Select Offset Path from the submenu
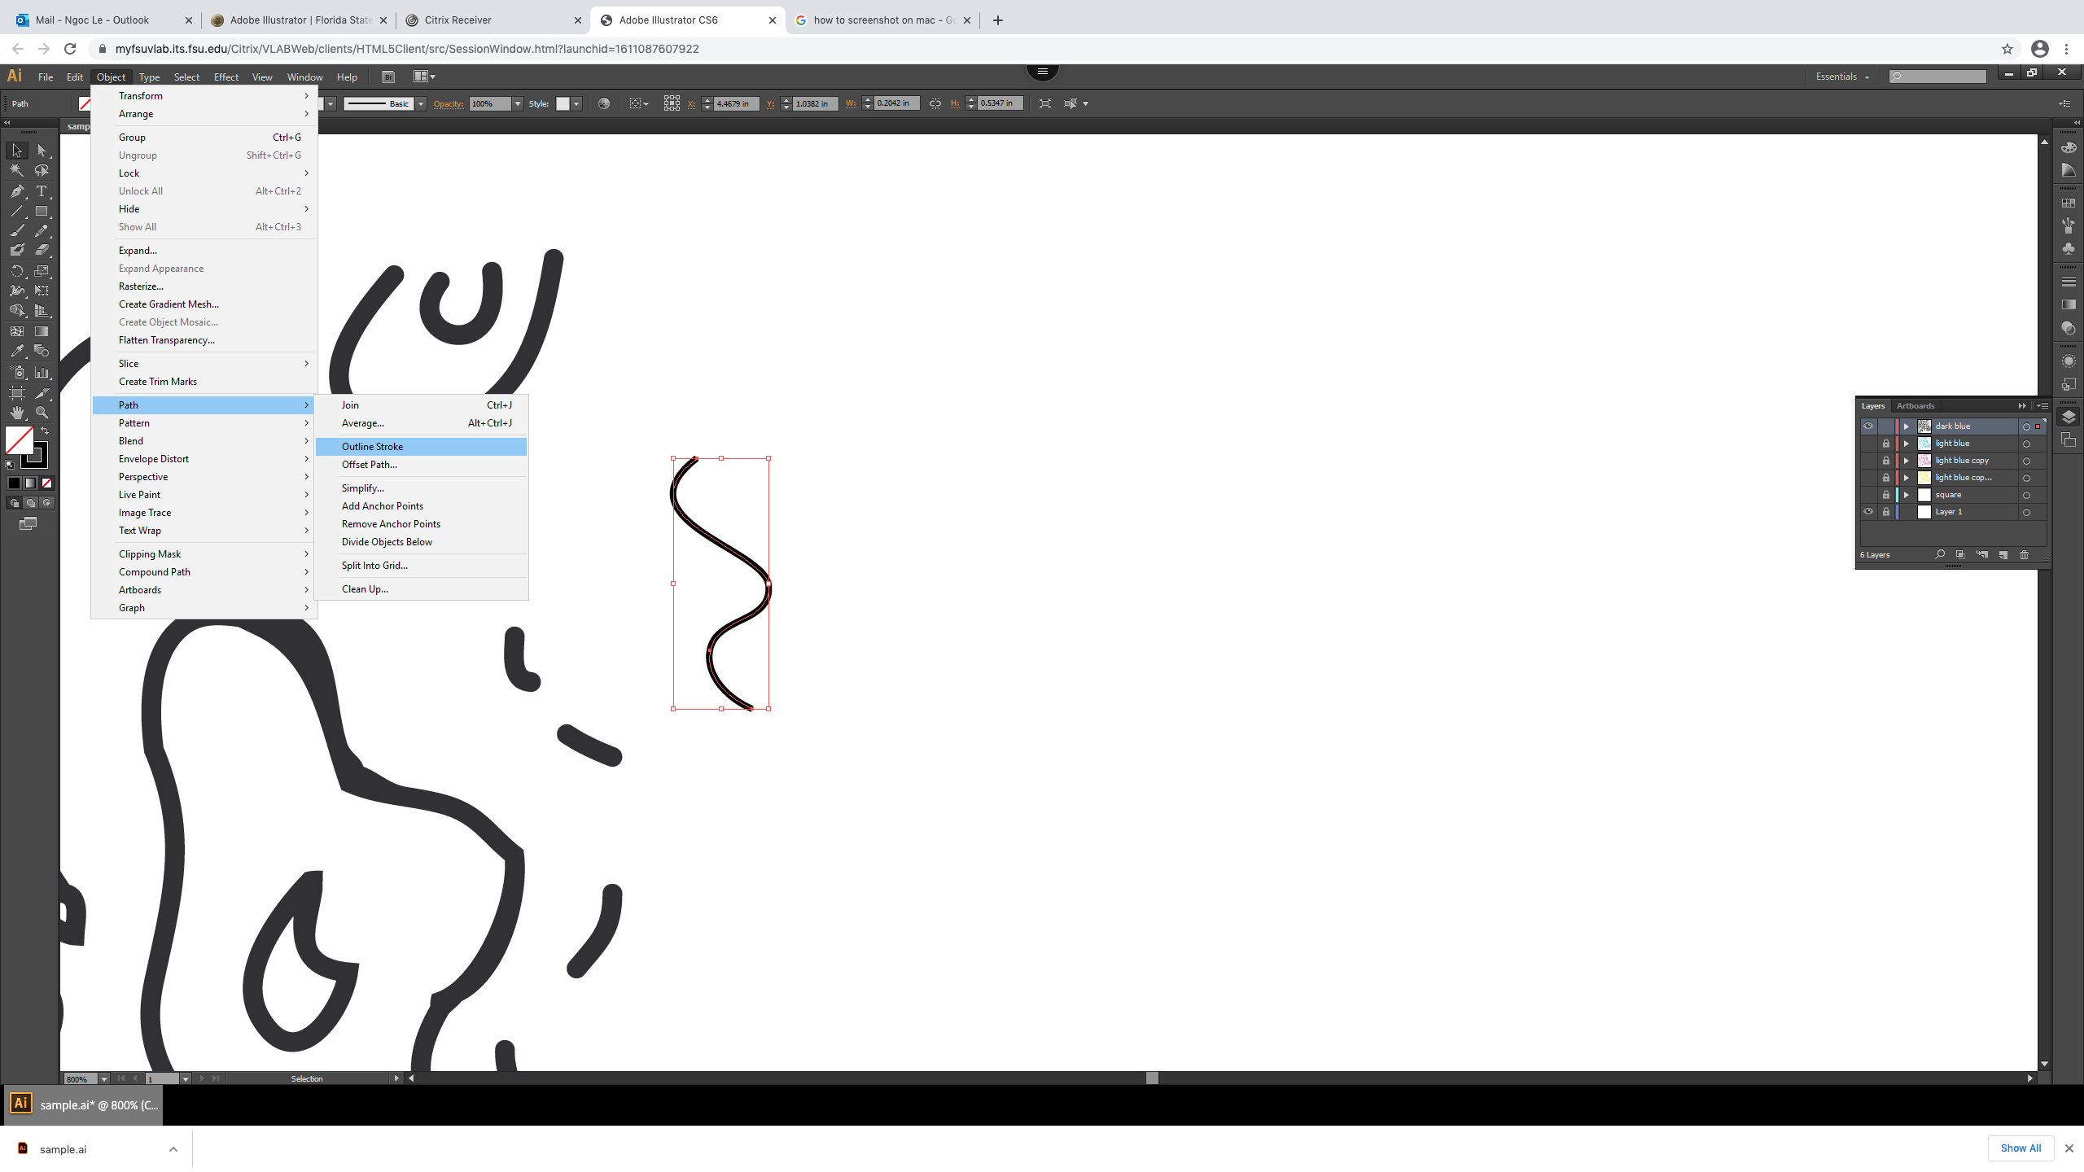 click(369, 464)
